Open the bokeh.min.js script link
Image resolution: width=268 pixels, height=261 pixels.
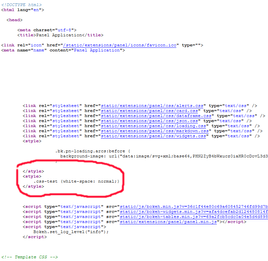click(x=193, y=207)
